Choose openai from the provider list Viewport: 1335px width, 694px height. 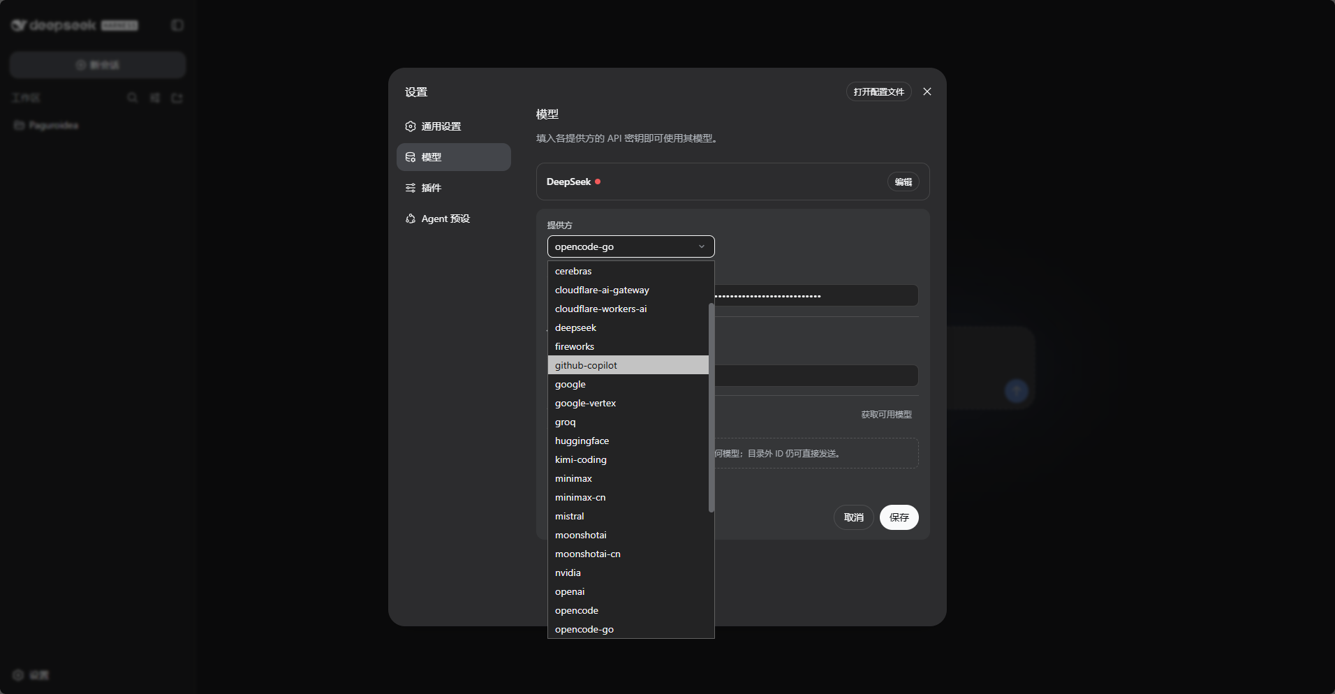click(x=628, y=591)
